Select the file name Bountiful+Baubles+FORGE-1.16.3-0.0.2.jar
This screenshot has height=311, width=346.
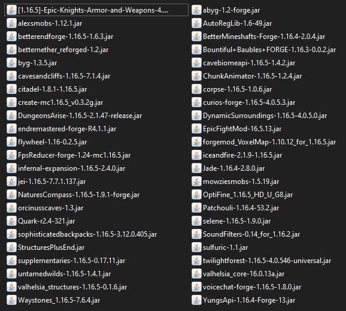[x=269, y=50]
